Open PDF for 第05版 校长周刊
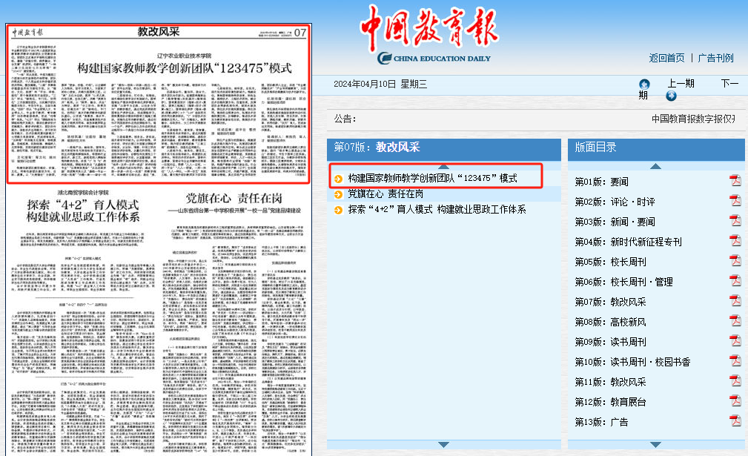This screenshot has height=456, width=748. coord(735,262)
